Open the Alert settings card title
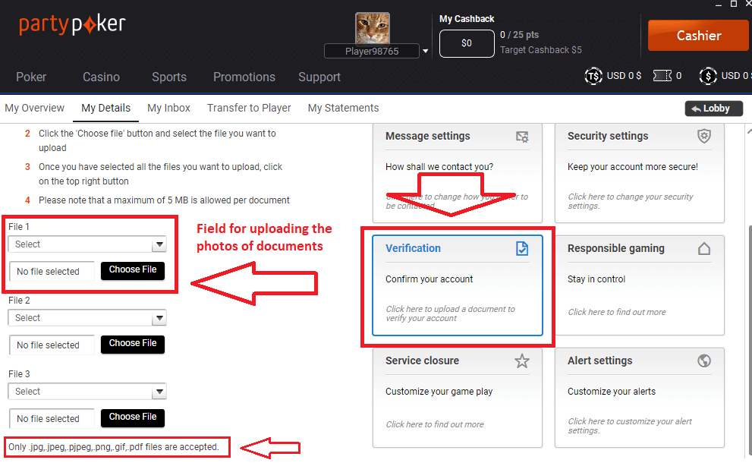This screenshot has width=752, height=463. [600, 361]
